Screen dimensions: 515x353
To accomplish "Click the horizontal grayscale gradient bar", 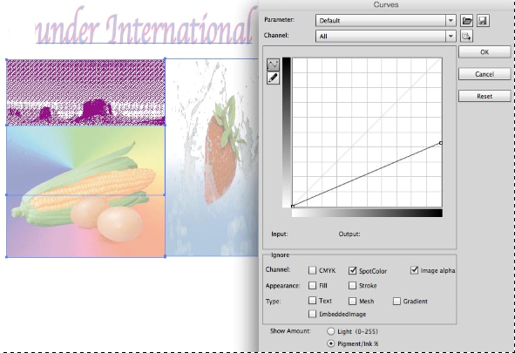I will (x=367, y=214).
